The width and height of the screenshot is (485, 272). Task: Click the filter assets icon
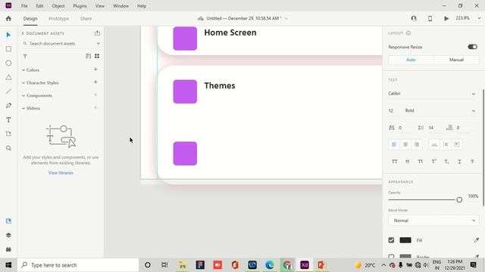coord(25,56)
